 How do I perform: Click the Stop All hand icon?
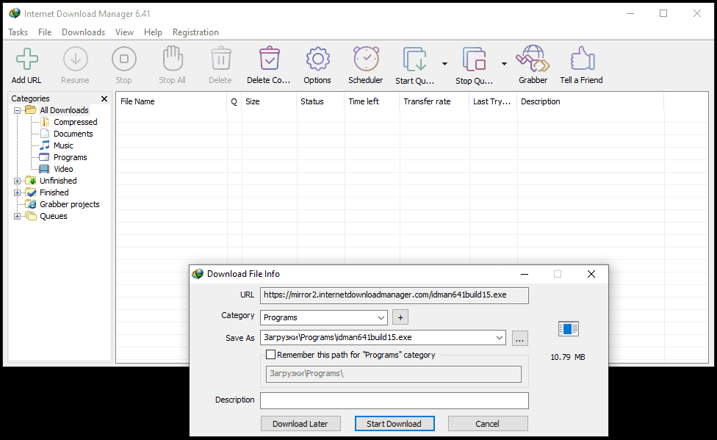click(x=173, y=59)
